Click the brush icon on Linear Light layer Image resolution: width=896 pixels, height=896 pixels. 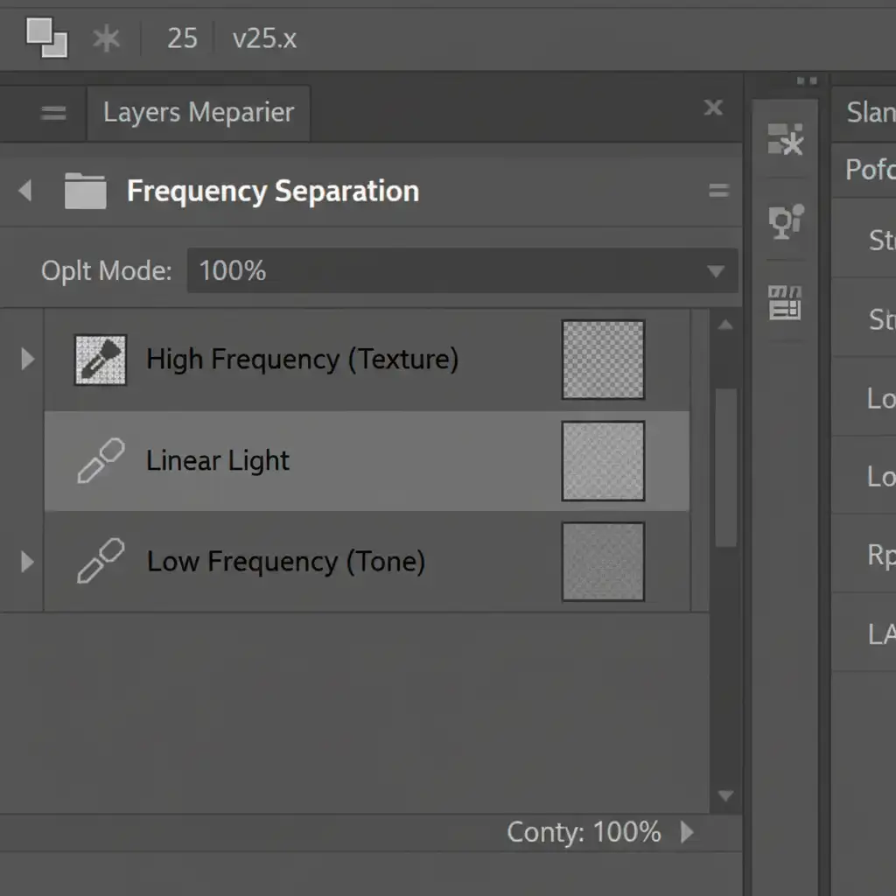[x=100, y=461]
